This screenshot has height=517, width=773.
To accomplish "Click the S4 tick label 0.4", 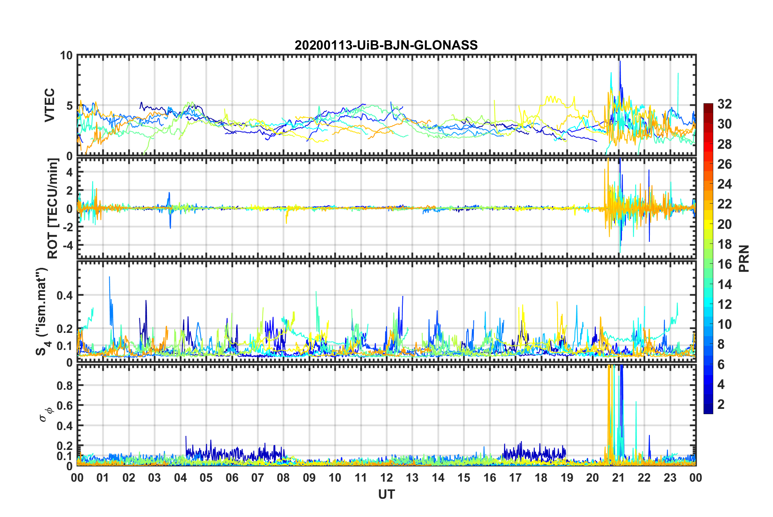I will pyautogui.click(x=65, y=295).
